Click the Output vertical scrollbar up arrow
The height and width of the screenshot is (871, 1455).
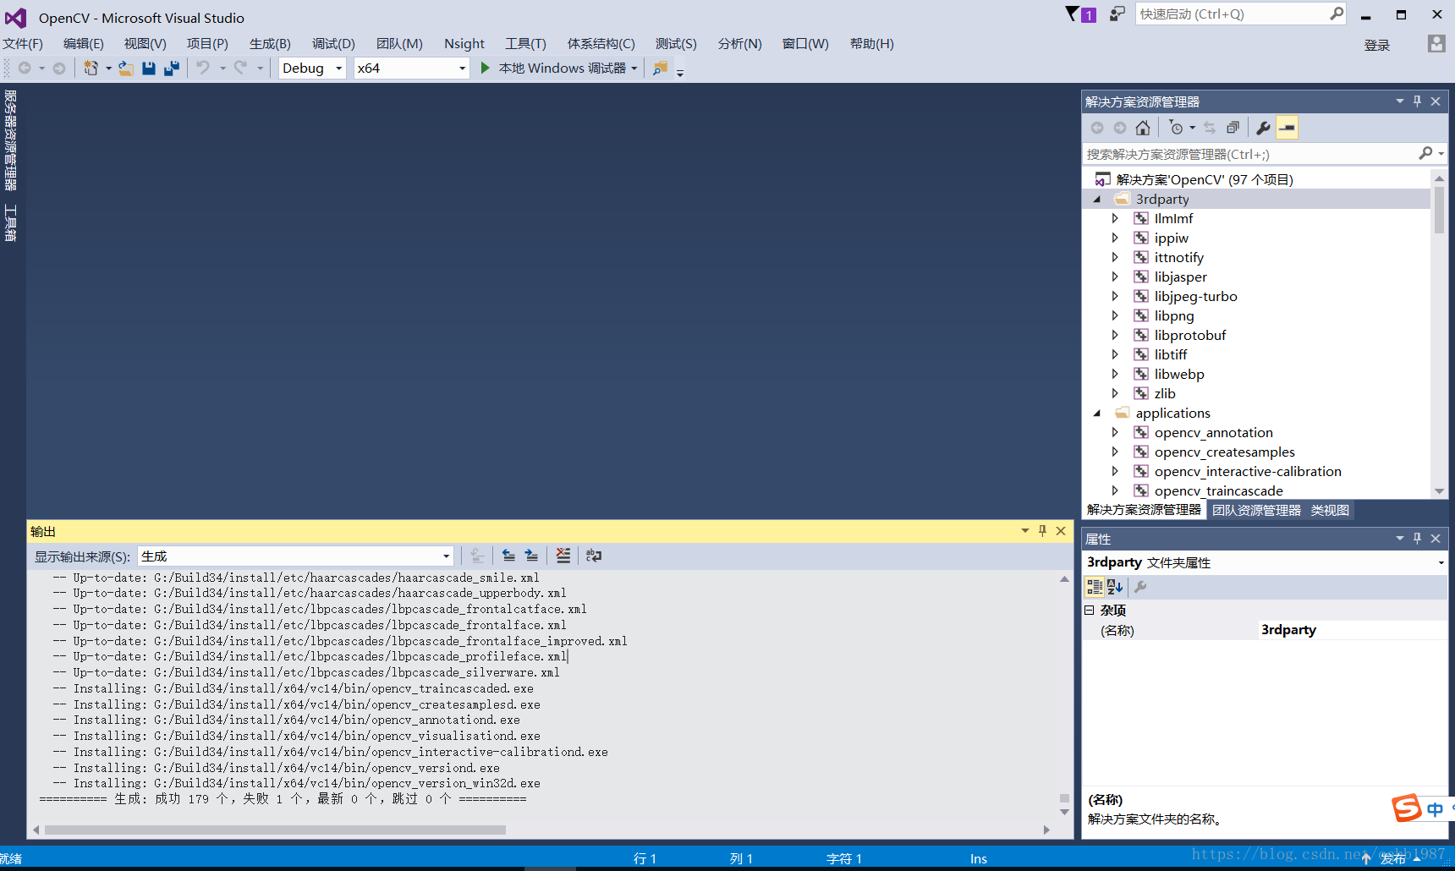coord(1064,579)
